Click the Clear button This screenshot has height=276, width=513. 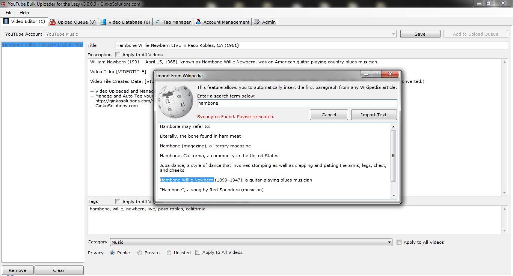click(x=59, y=270)
